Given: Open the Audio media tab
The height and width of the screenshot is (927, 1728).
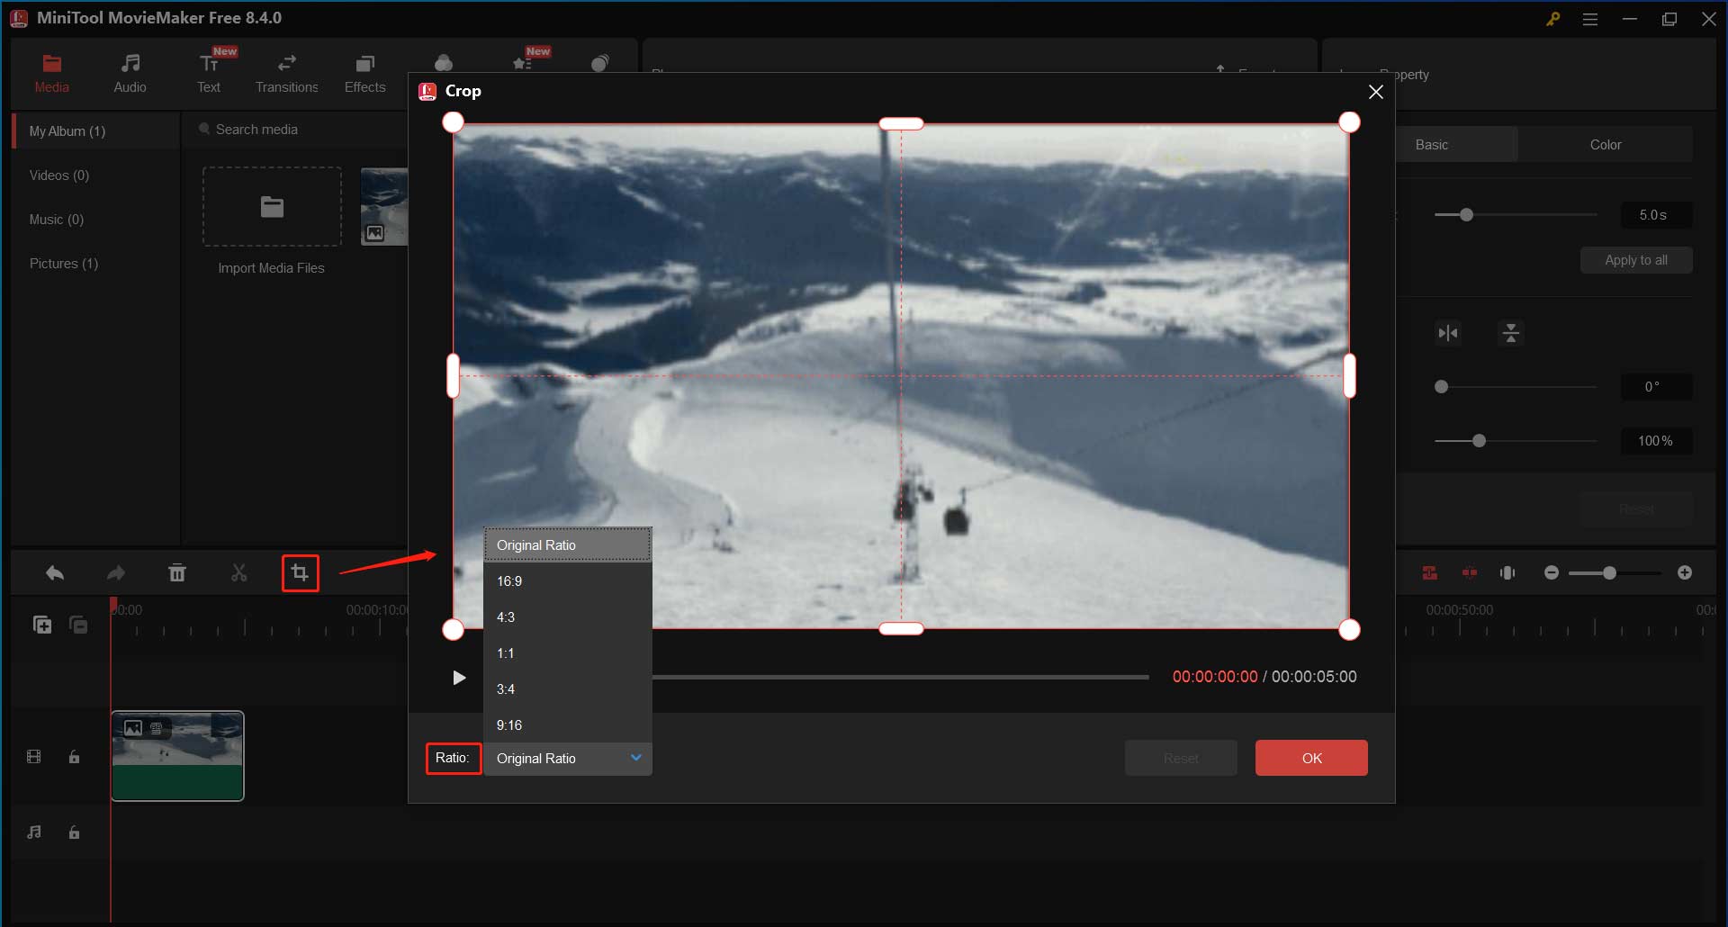Looking at the screenshot, I should pyautogui.click(x=130, y=72).
